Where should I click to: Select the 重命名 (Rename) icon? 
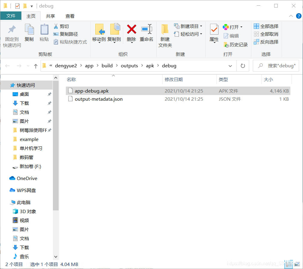[146, 33]
